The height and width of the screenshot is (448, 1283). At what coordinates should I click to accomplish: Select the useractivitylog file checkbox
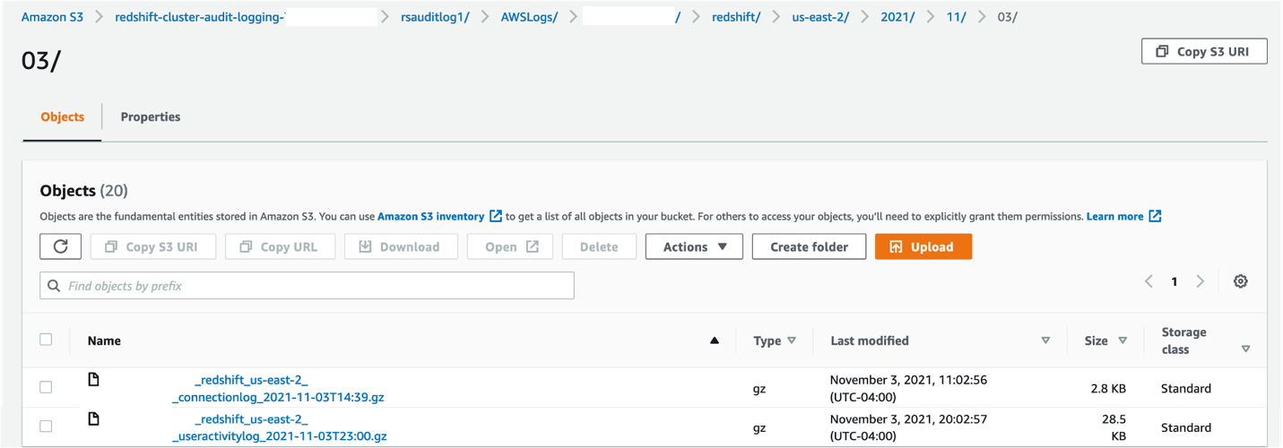46,426
